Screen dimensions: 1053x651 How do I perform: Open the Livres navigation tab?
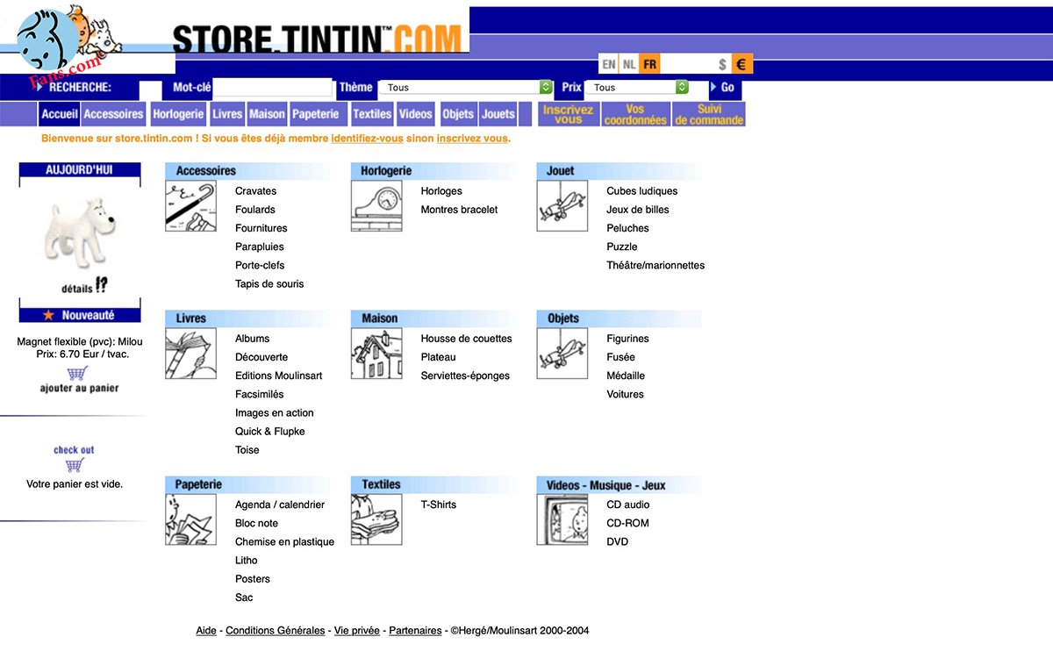click(x=227, y=114)
